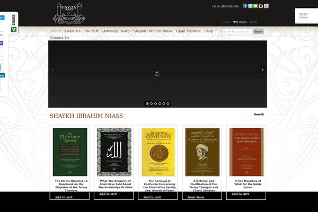Click the Fayda Books logo
Viewport: 318px width, 212px height.
69,13
